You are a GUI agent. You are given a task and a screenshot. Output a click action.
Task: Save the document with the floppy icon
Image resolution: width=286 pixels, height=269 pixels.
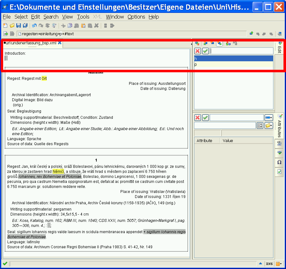(x=19, y=26)
